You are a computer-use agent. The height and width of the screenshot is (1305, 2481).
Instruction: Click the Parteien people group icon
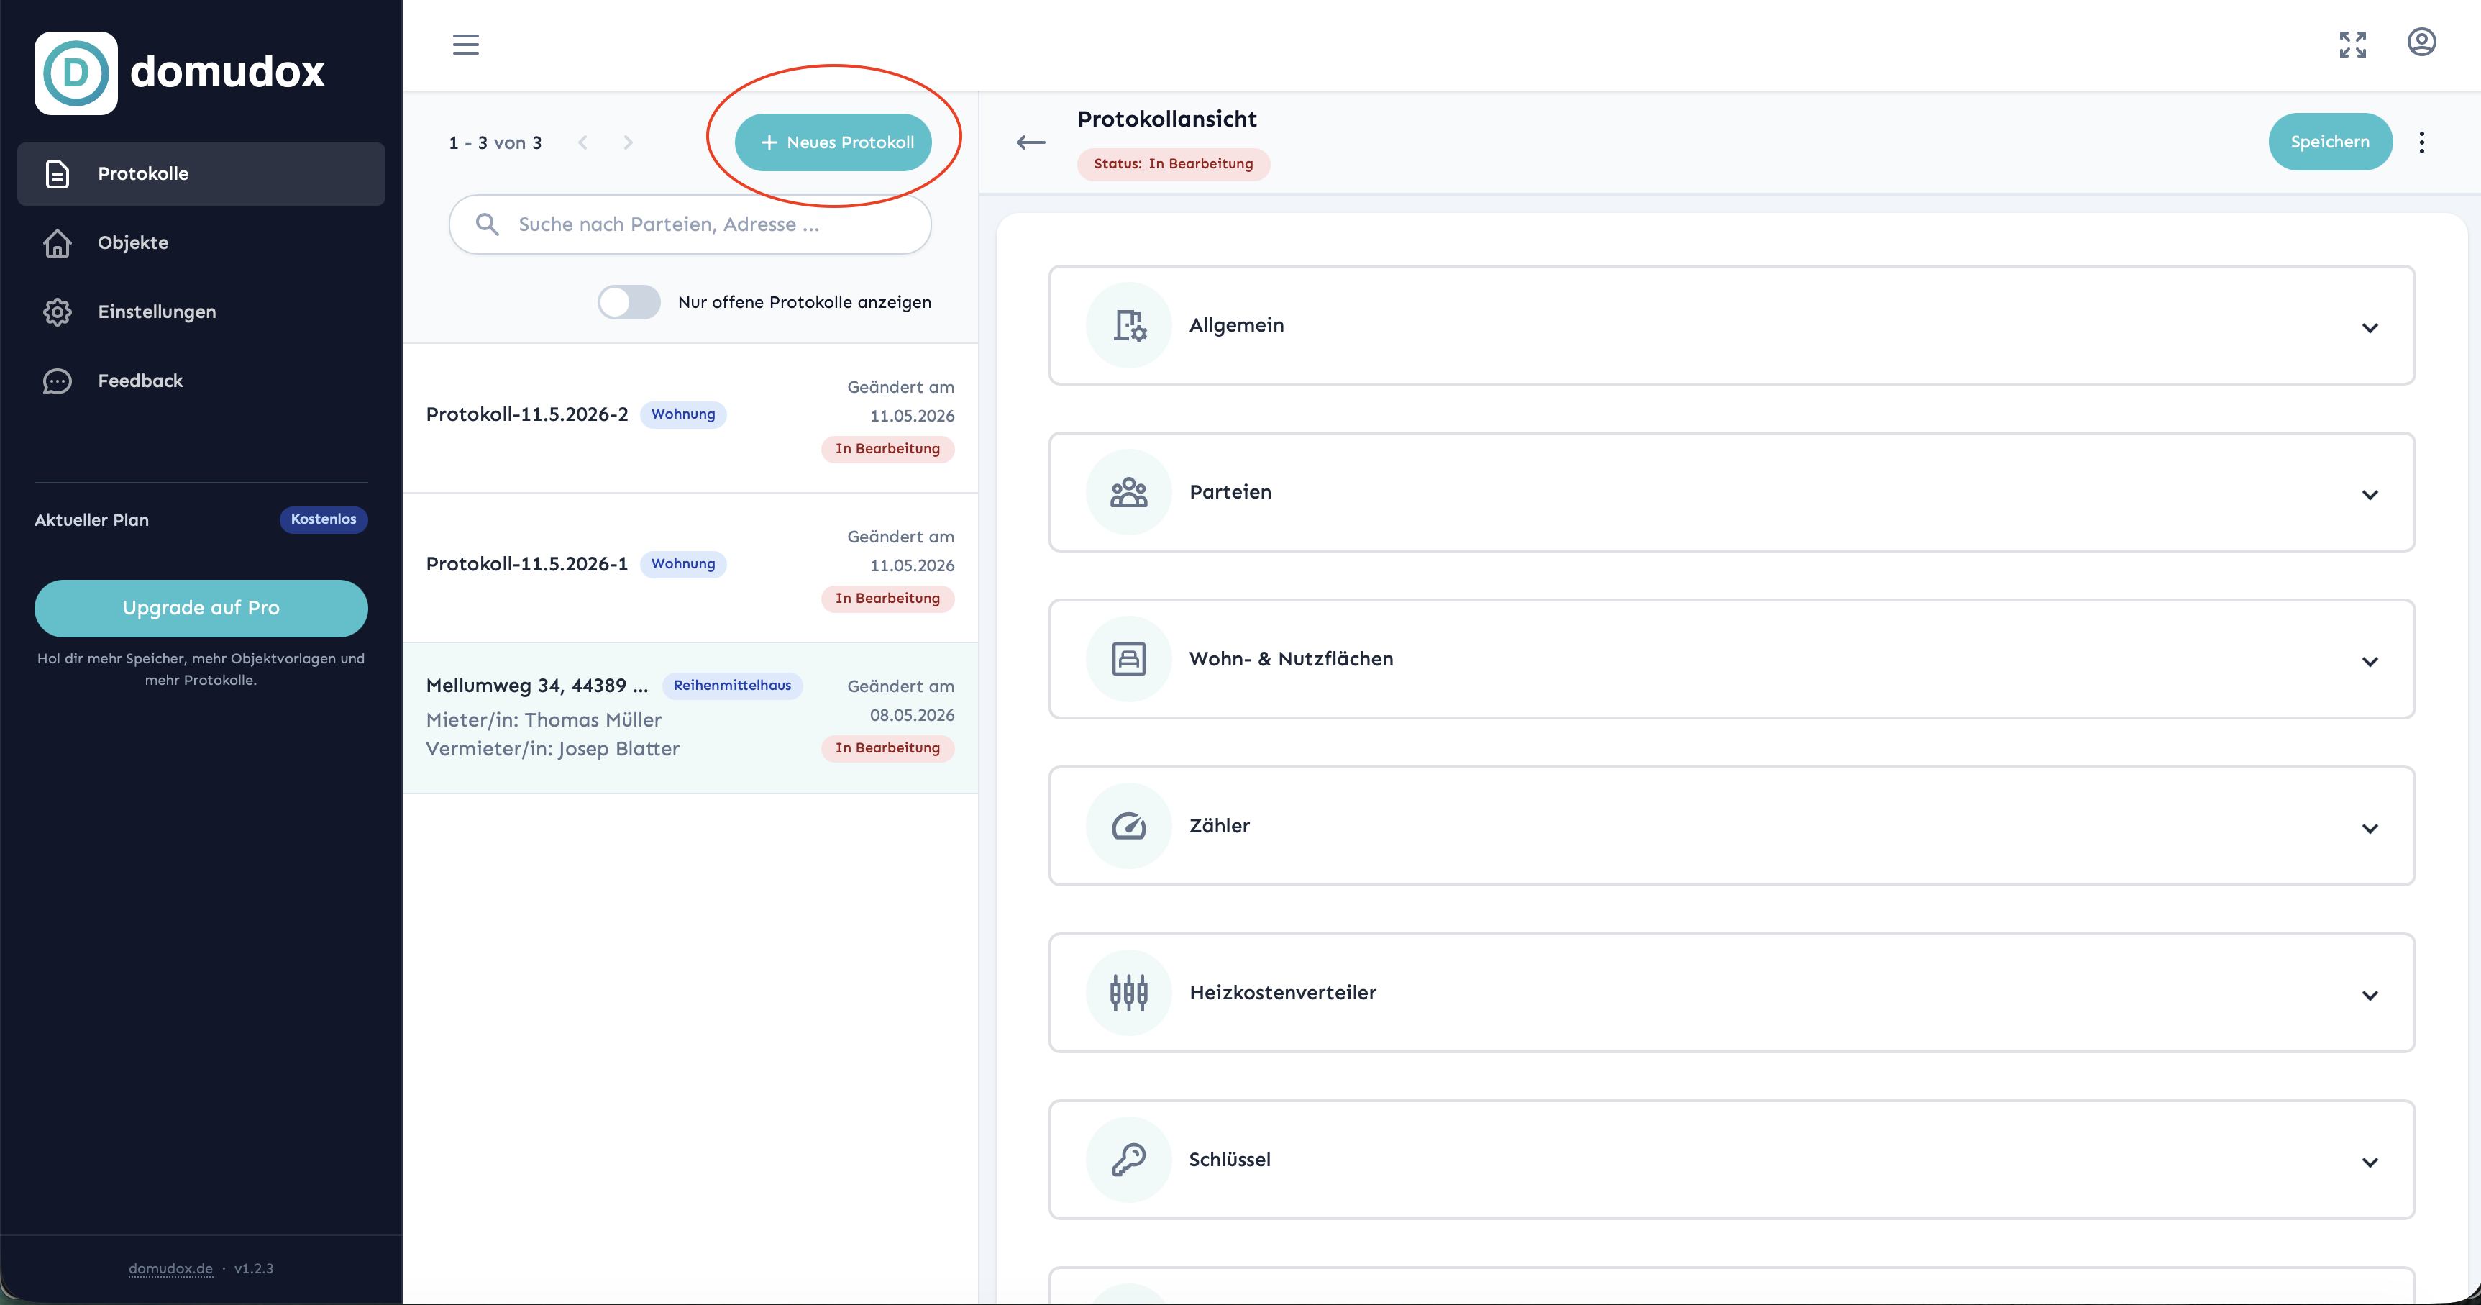pos(1129,491)
